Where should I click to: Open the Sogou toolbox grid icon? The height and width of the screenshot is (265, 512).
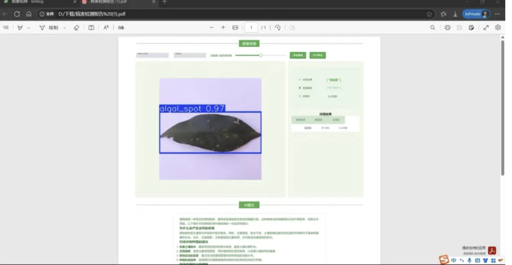(493, 261)
